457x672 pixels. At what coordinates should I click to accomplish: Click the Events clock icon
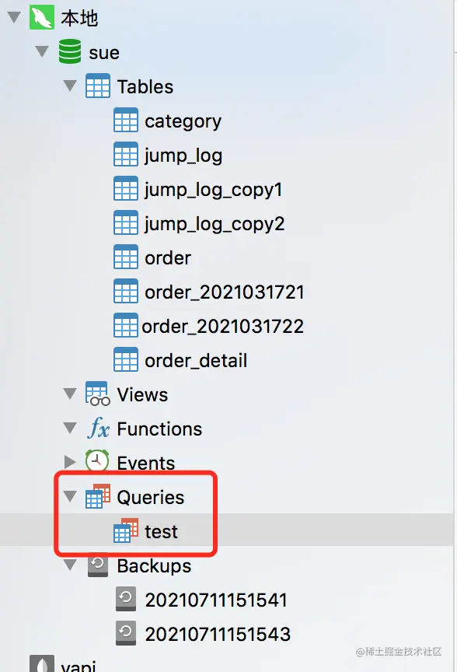[x=97, y=461]
